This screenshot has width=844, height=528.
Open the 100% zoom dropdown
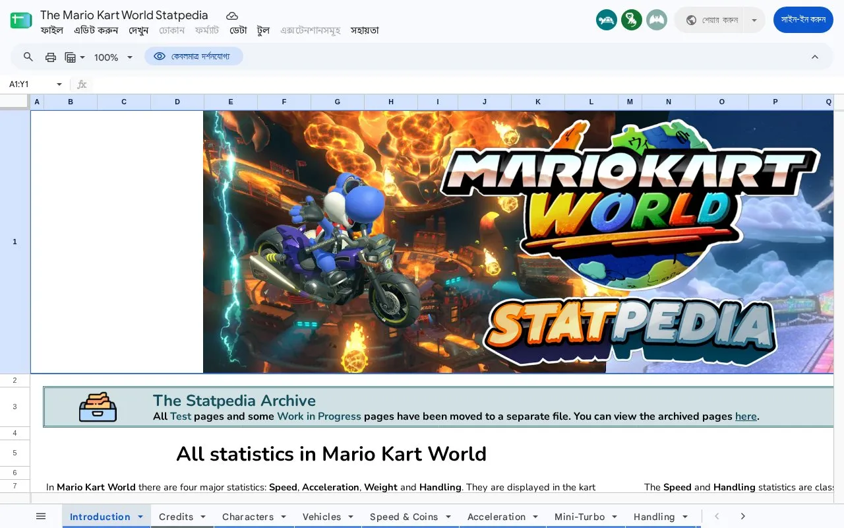(x=113, y=57)
